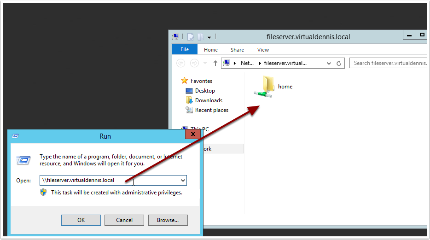This screenshot has width=430, height=240.
Task: Click the Forward navigation arrow
Action: click(x=194, y=63)
